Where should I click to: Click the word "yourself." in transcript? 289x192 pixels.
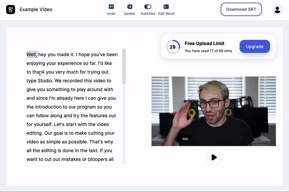[44, 124]
